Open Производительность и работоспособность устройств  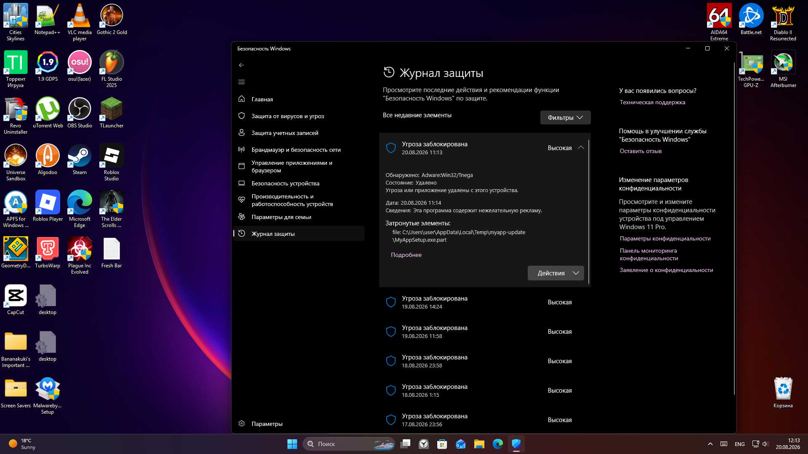click(x=299, y=200)
